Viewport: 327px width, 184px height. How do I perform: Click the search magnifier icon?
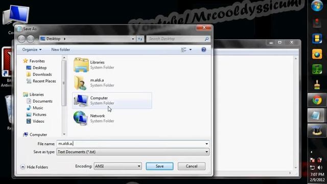point(206,39)
